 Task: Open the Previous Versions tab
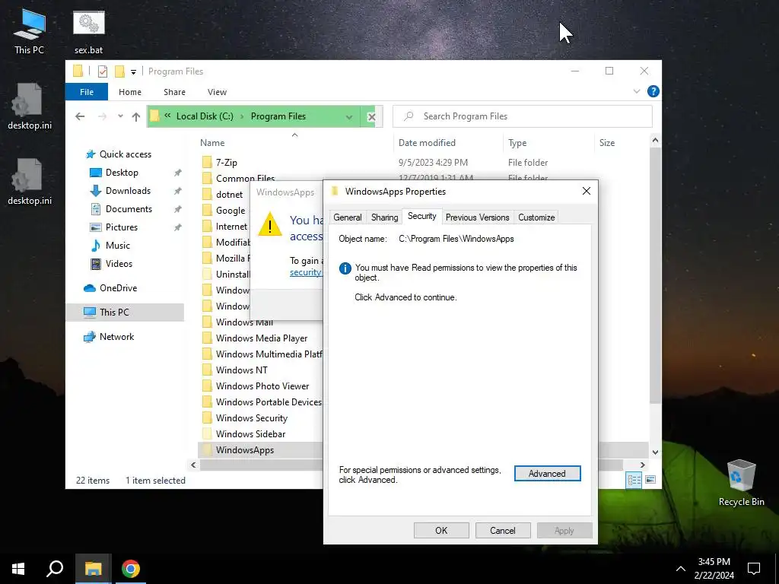(478, 217)
